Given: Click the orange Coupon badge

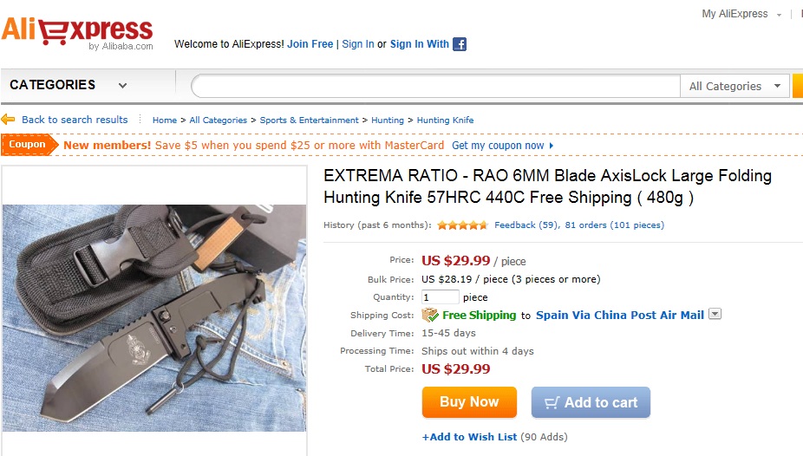Looking at the screenshot, I should click(28, 145).
